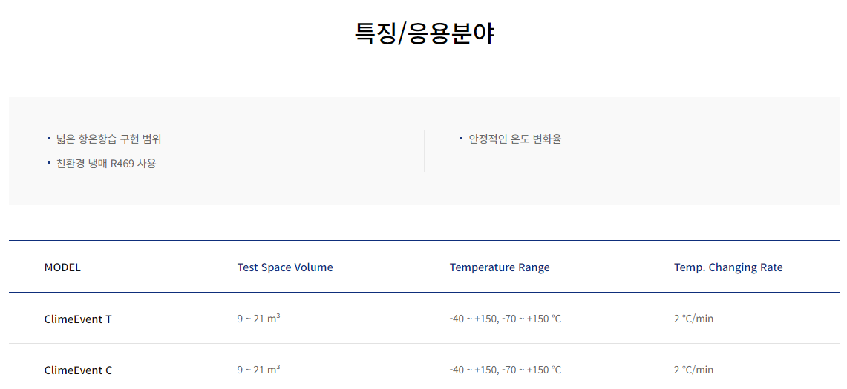847x389 pixels.
Task: Select the ClimeEvent T model name
Action: tap(78, 319)
